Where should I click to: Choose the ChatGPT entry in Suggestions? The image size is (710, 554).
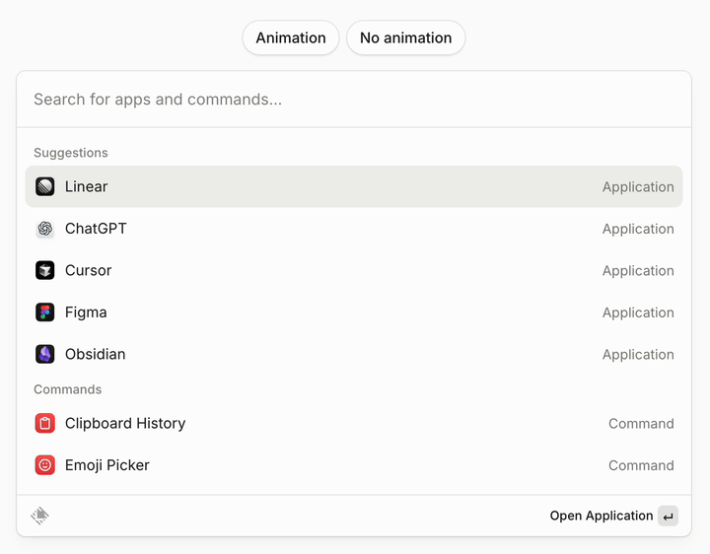pyautogui.click(x=96, y=229)
